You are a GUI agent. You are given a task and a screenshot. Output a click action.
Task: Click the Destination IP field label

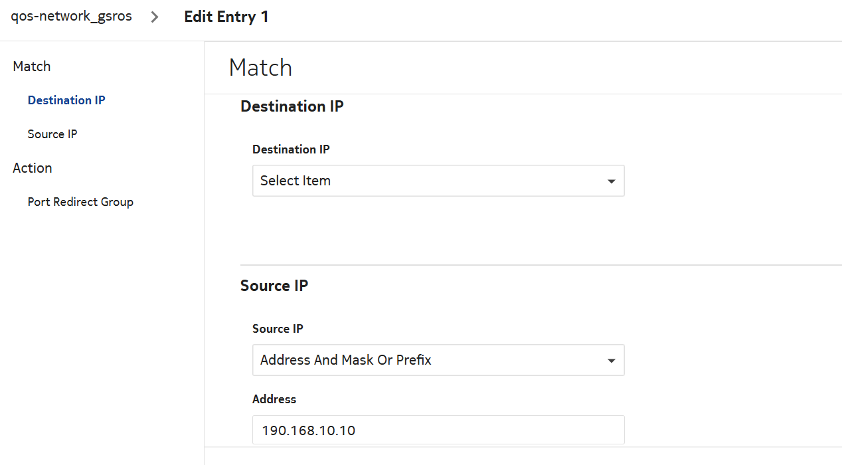(x=291, y=149)
